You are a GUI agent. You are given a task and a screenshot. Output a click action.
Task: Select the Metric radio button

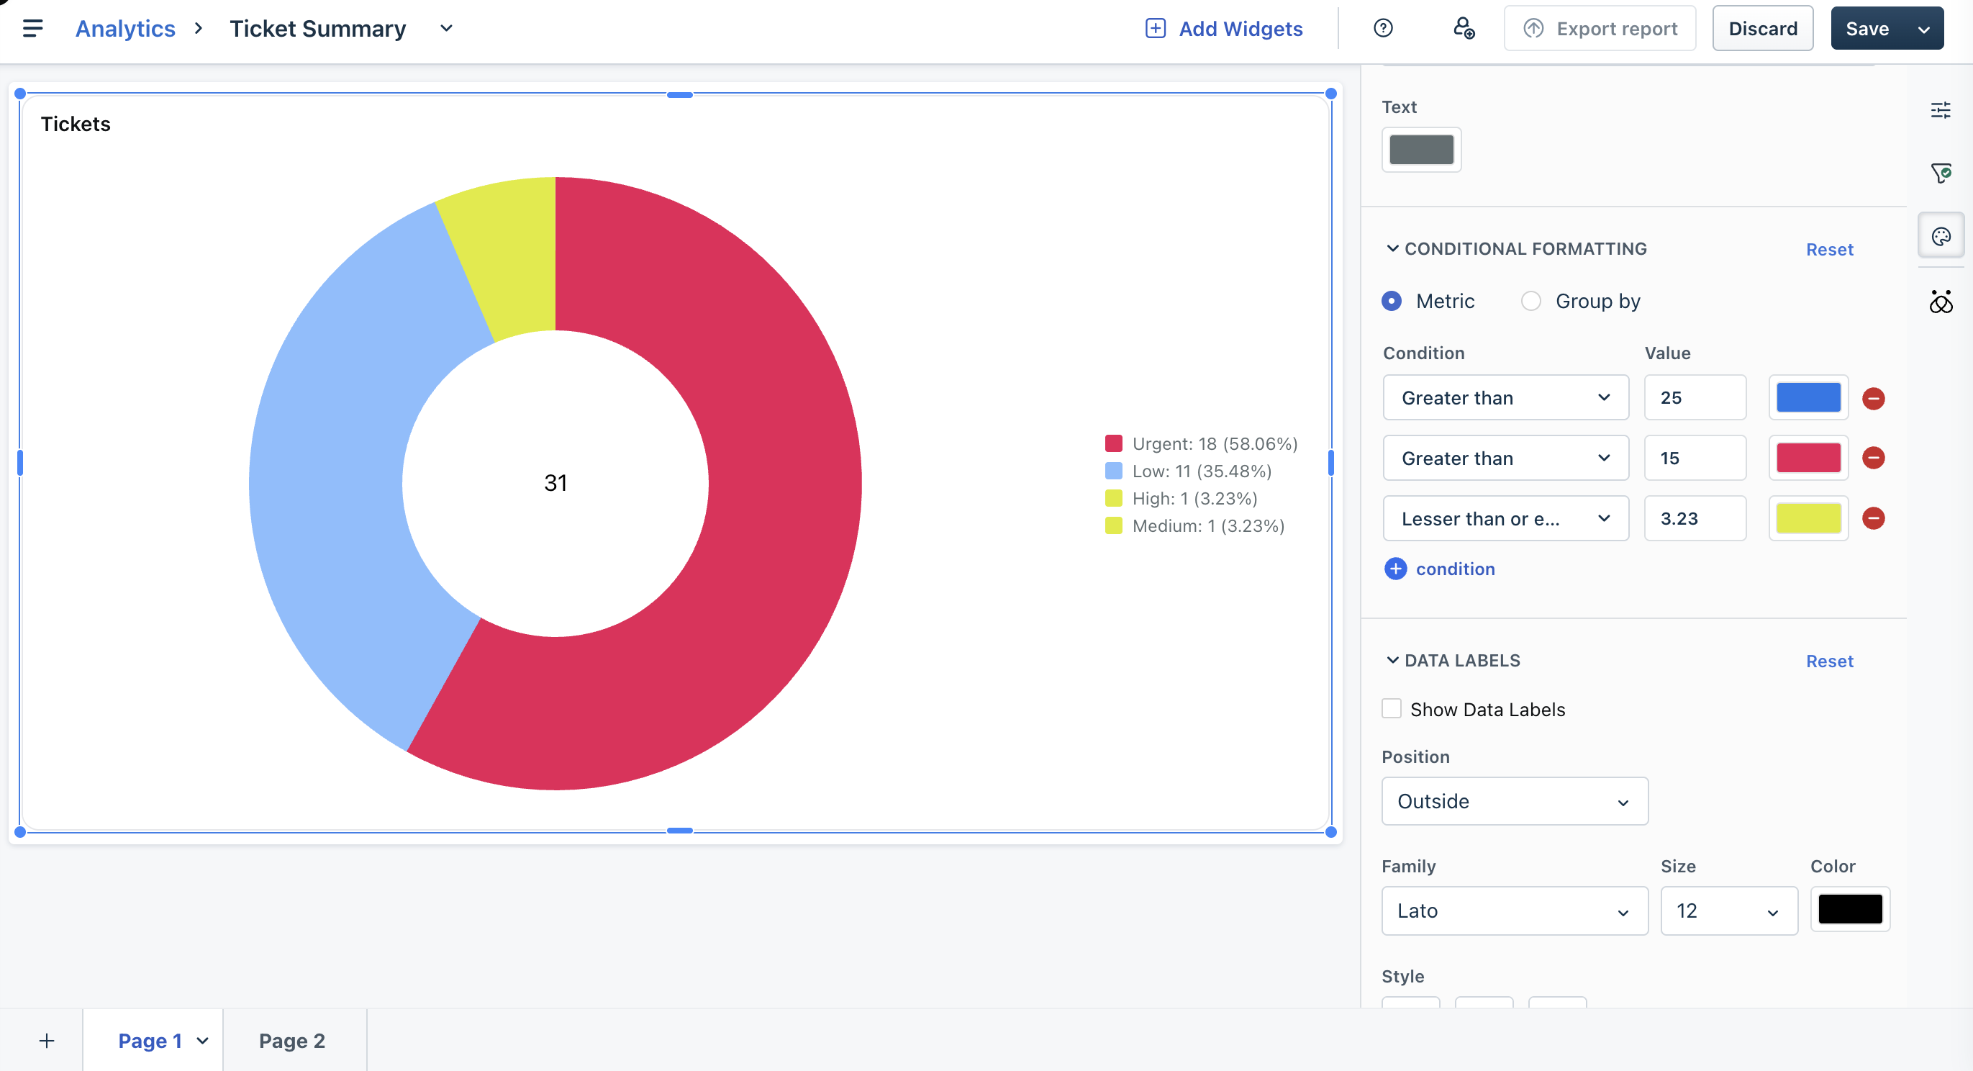1391,301
